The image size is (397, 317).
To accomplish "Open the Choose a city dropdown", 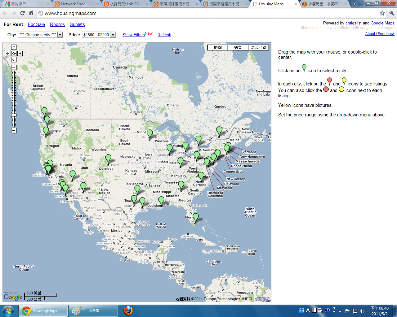I will tap(41, 35).
